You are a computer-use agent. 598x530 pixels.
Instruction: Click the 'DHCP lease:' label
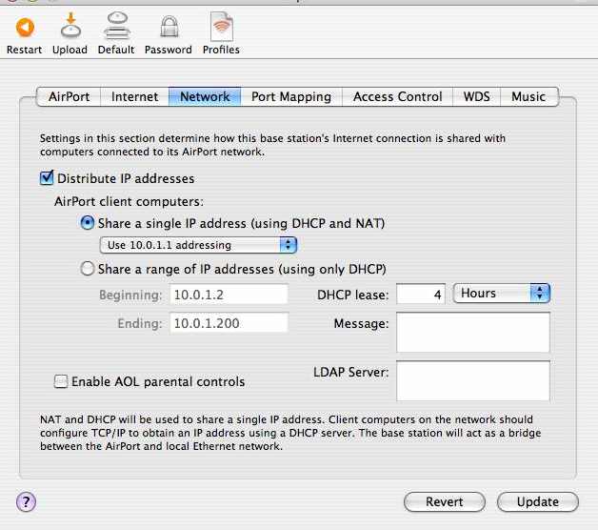352,295
